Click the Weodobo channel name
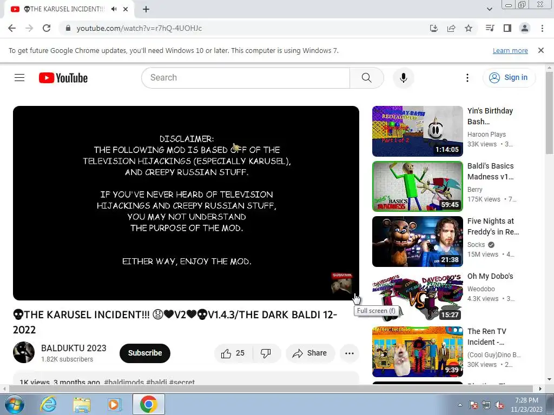 click(x=481, y=289)
